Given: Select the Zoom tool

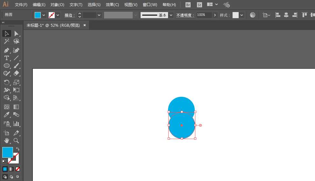Looking at the screenshot, I should click(x=16, y=141).
